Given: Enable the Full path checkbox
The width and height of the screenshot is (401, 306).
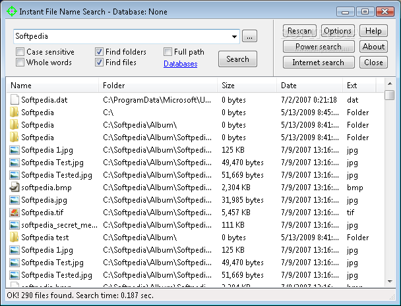Looking at the screenshot, I should tap(168, 51).
